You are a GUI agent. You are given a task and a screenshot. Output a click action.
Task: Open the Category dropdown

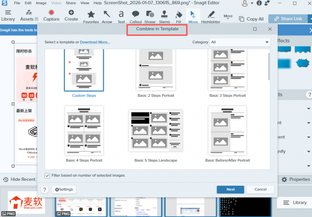240,42
